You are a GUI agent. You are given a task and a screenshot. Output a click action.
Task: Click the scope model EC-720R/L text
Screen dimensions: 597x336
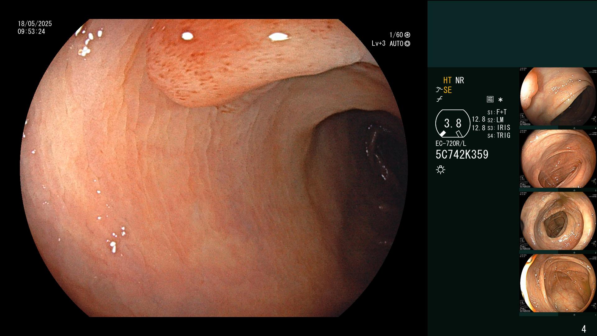451,144
